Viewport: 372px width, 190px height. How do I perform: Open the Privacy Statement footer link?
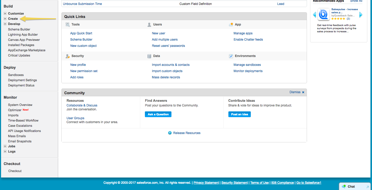206,183
